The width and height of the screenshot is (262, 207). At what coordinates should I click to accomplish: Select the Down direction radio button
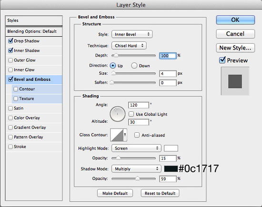[134, 66]
